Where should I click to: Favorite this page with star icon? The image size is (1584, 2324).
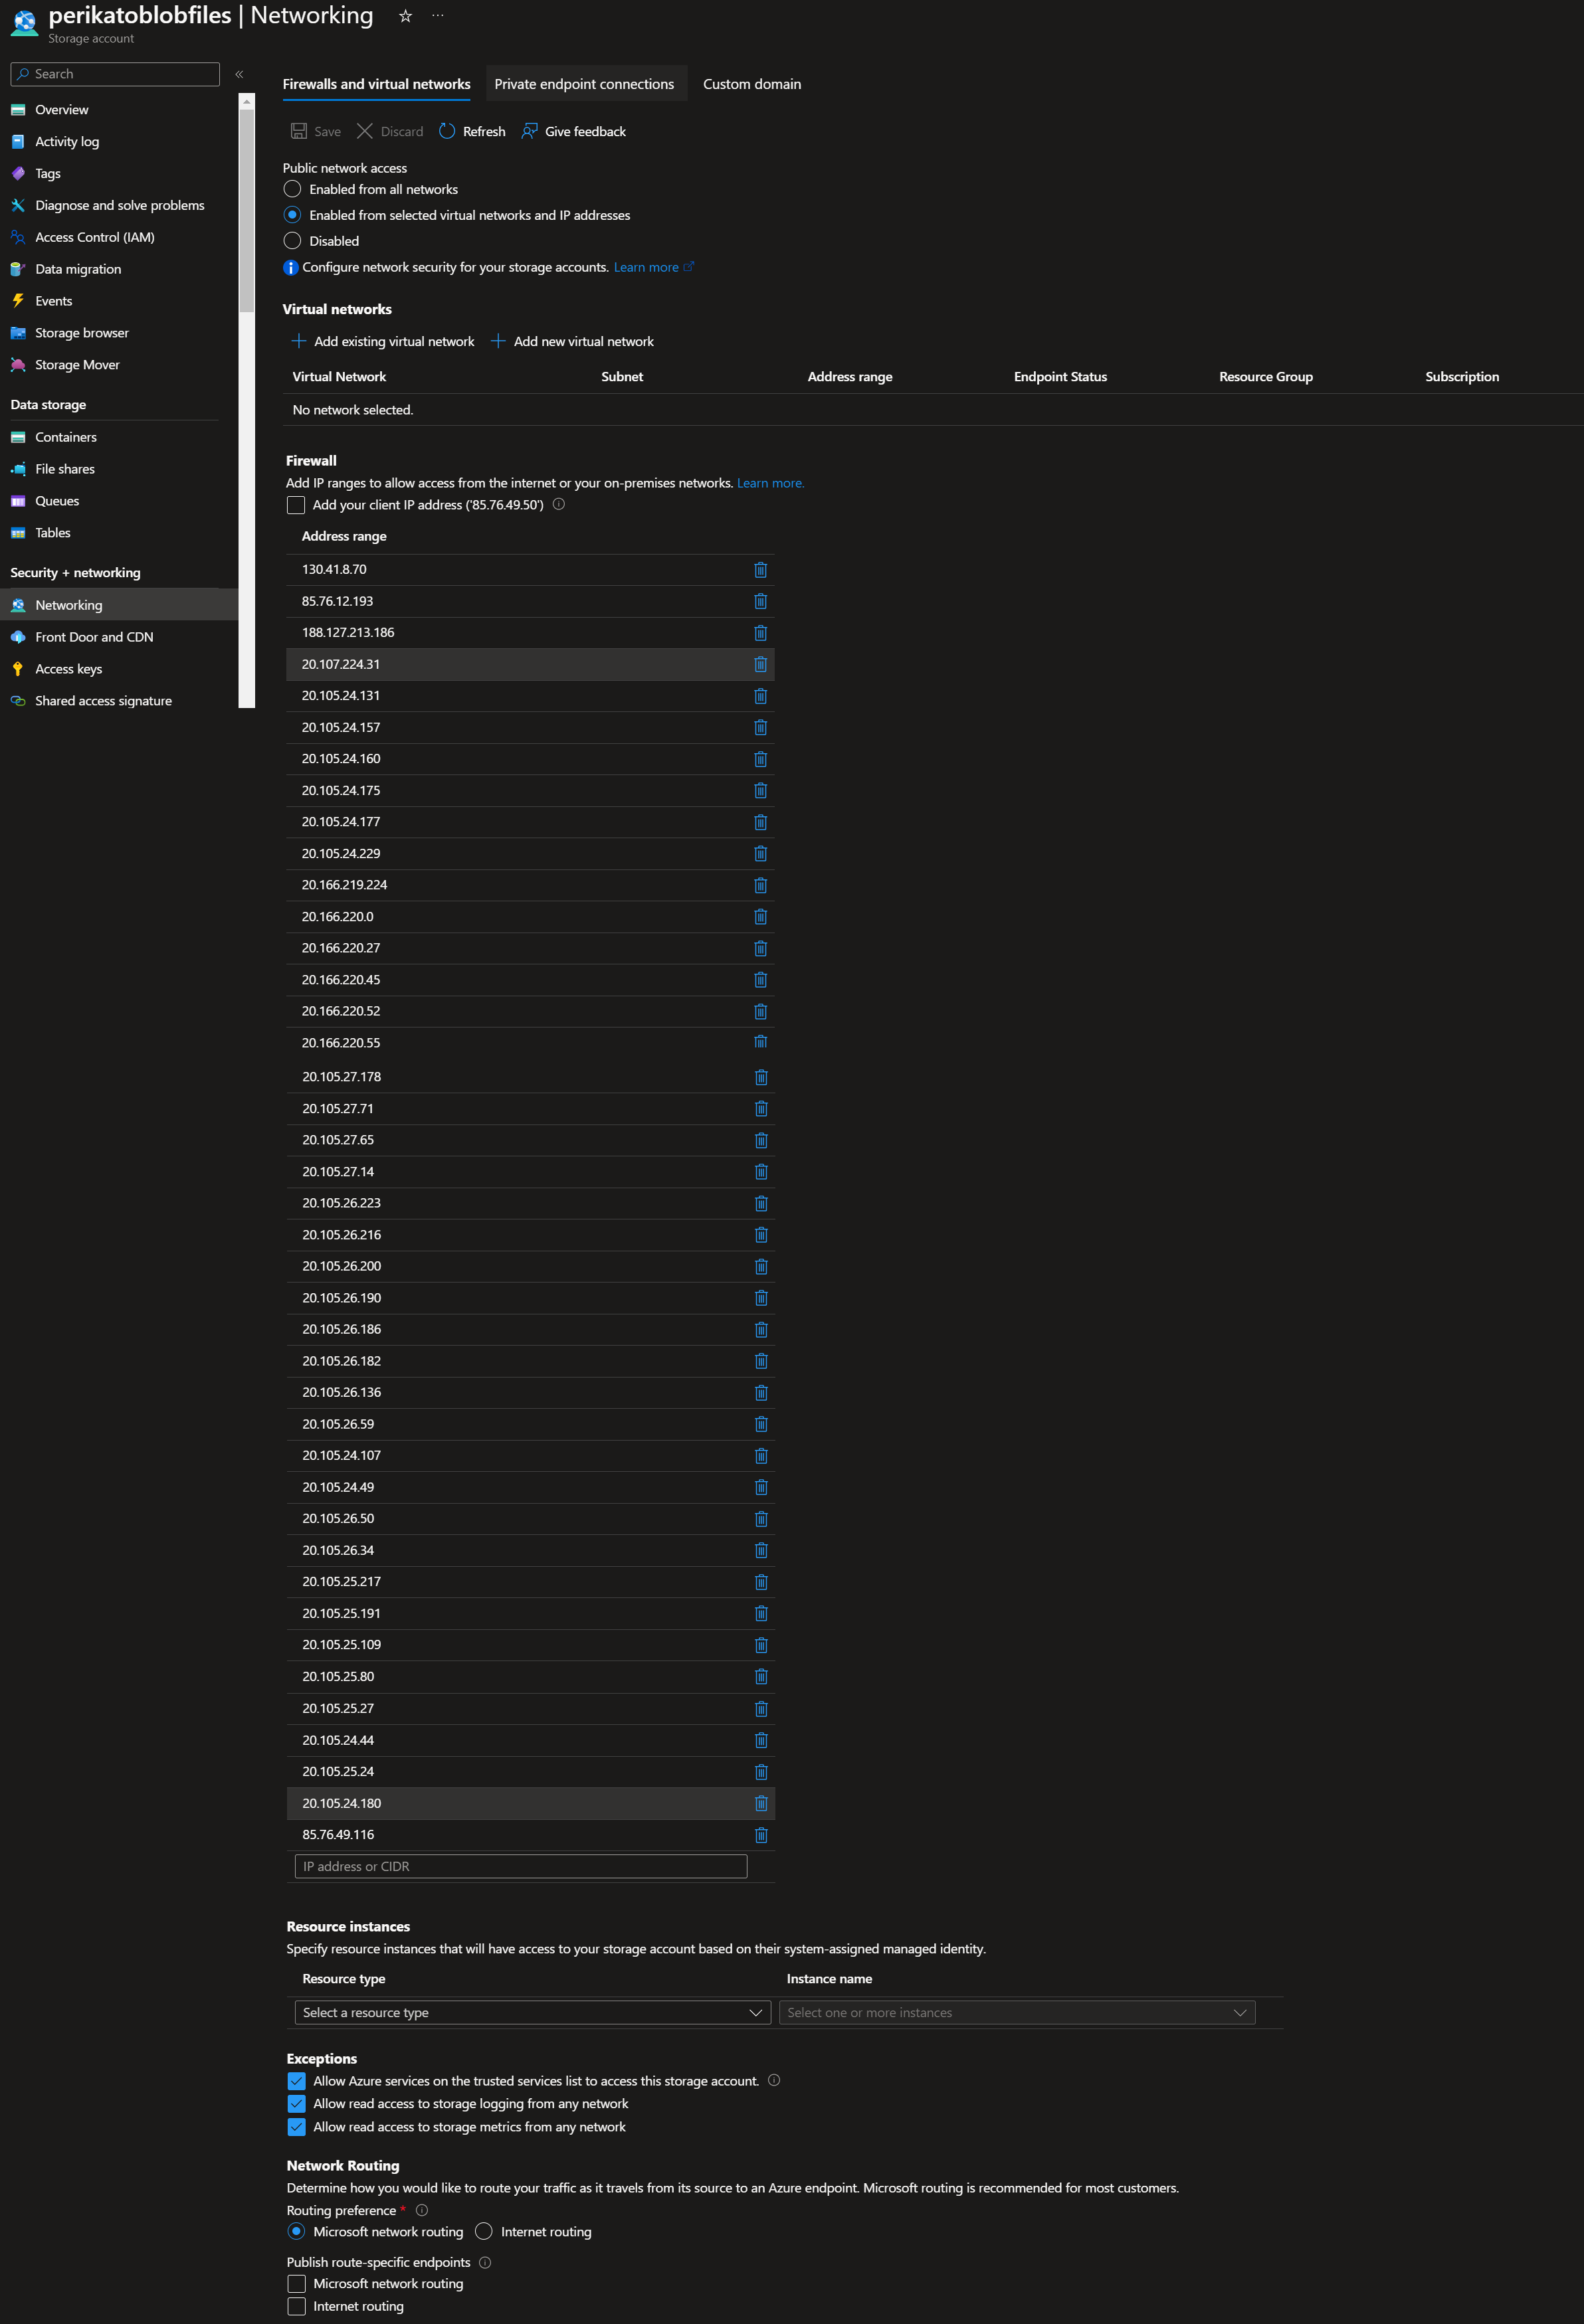(405, 16)
